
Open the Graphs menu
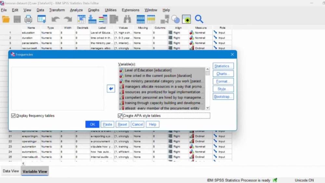click(94, 10)
